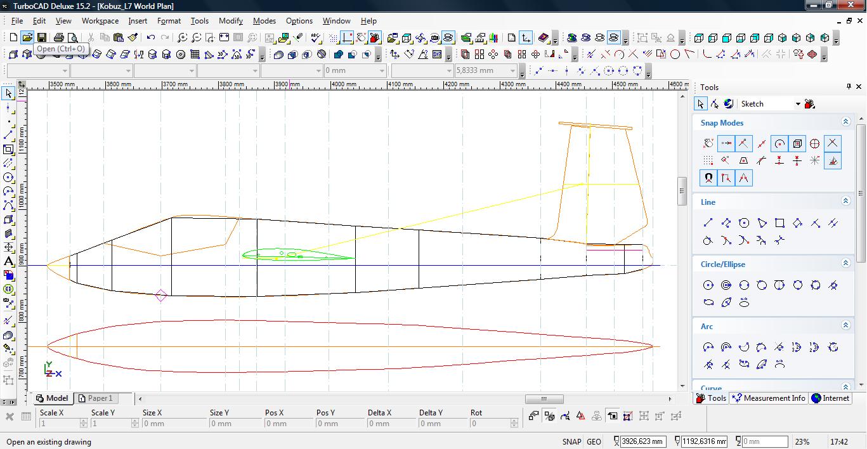This screenshot has height=449, width=867.
Task: Select the single Line tool in Line panel
Action: tap(708, 223)
